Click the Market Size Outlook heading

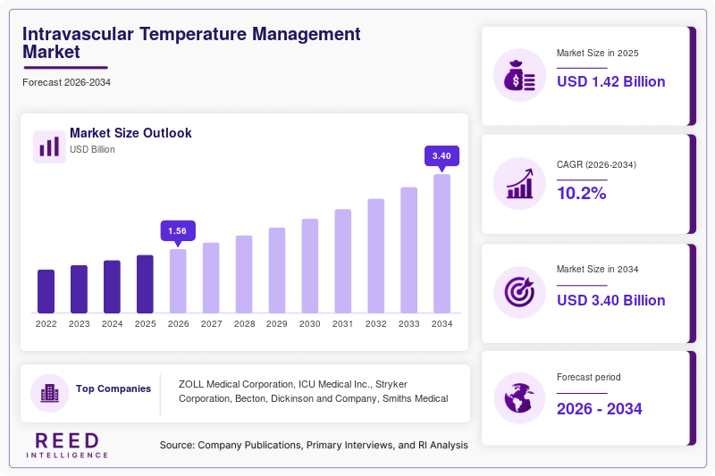(130, 133)
